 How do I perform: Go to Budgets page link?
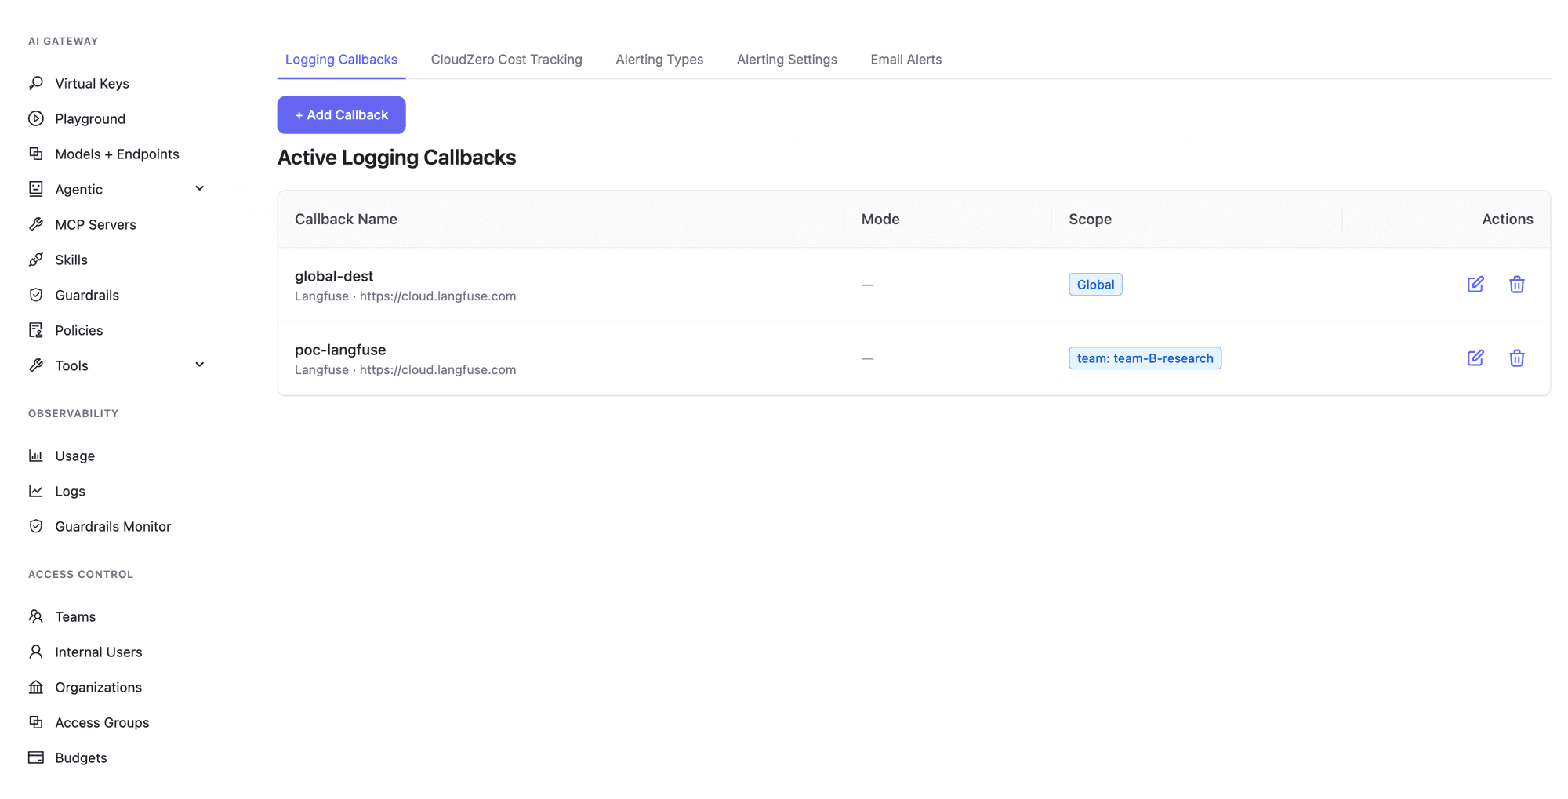pos(81,757)
